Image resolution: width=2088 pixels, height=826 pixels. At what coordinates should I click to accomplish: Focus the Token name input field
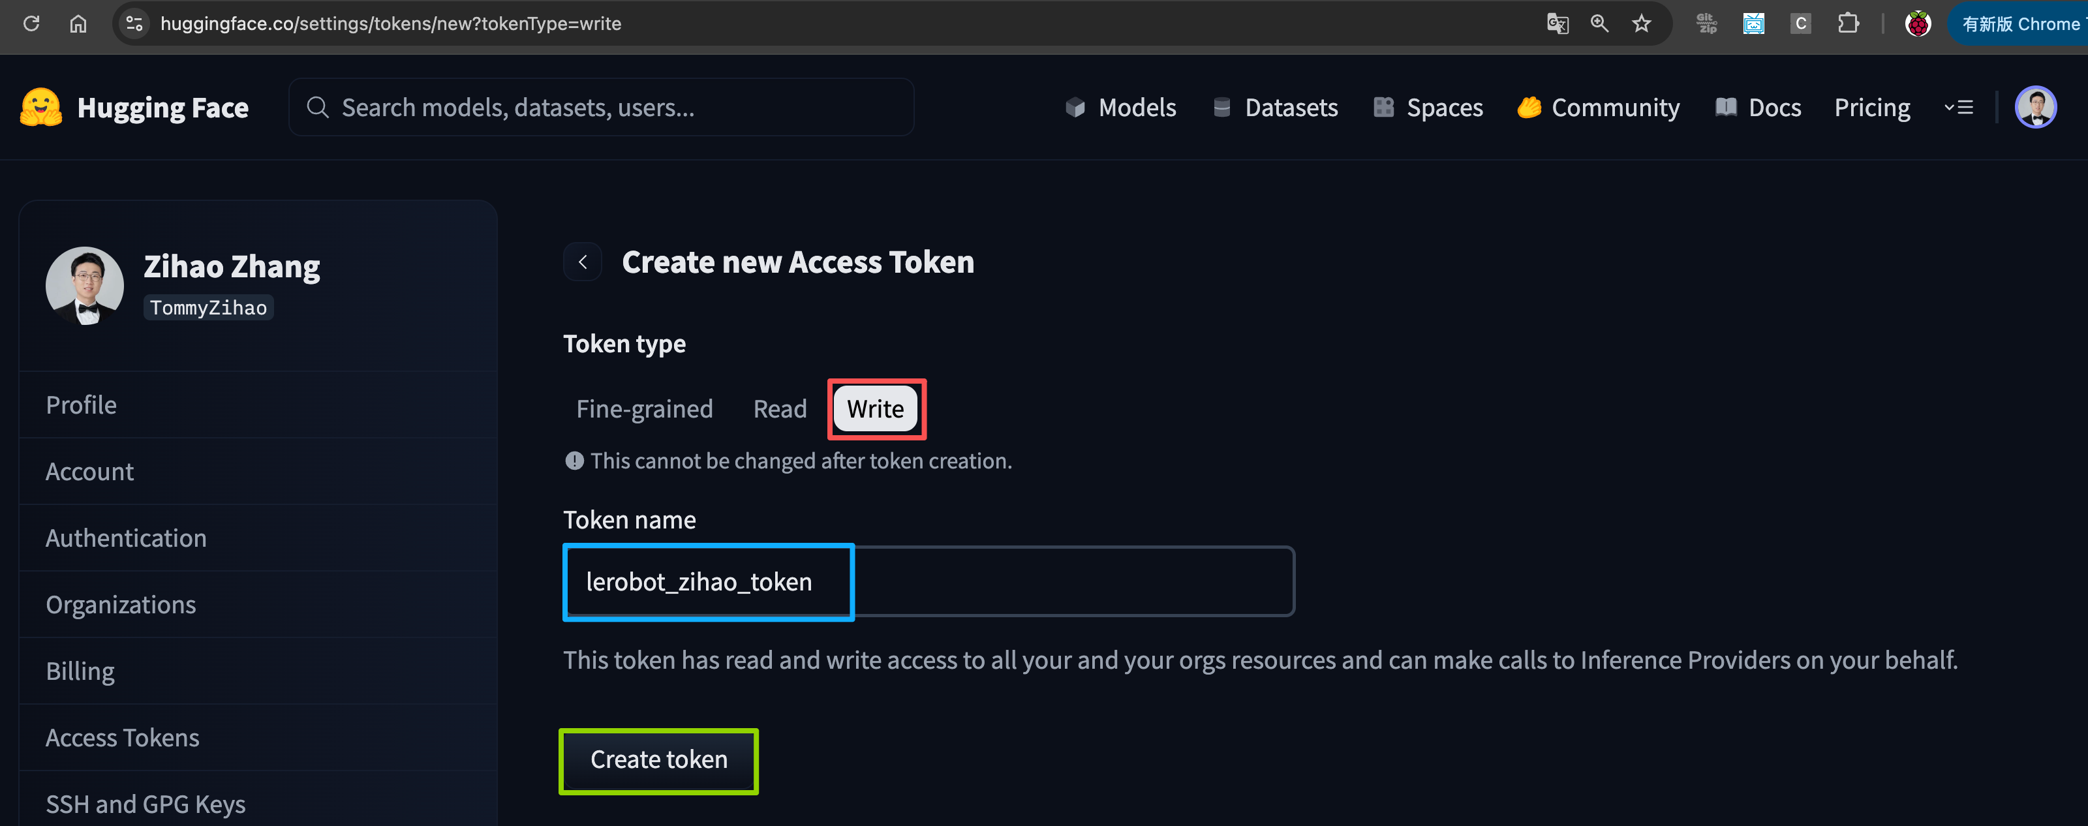(929, 581)
